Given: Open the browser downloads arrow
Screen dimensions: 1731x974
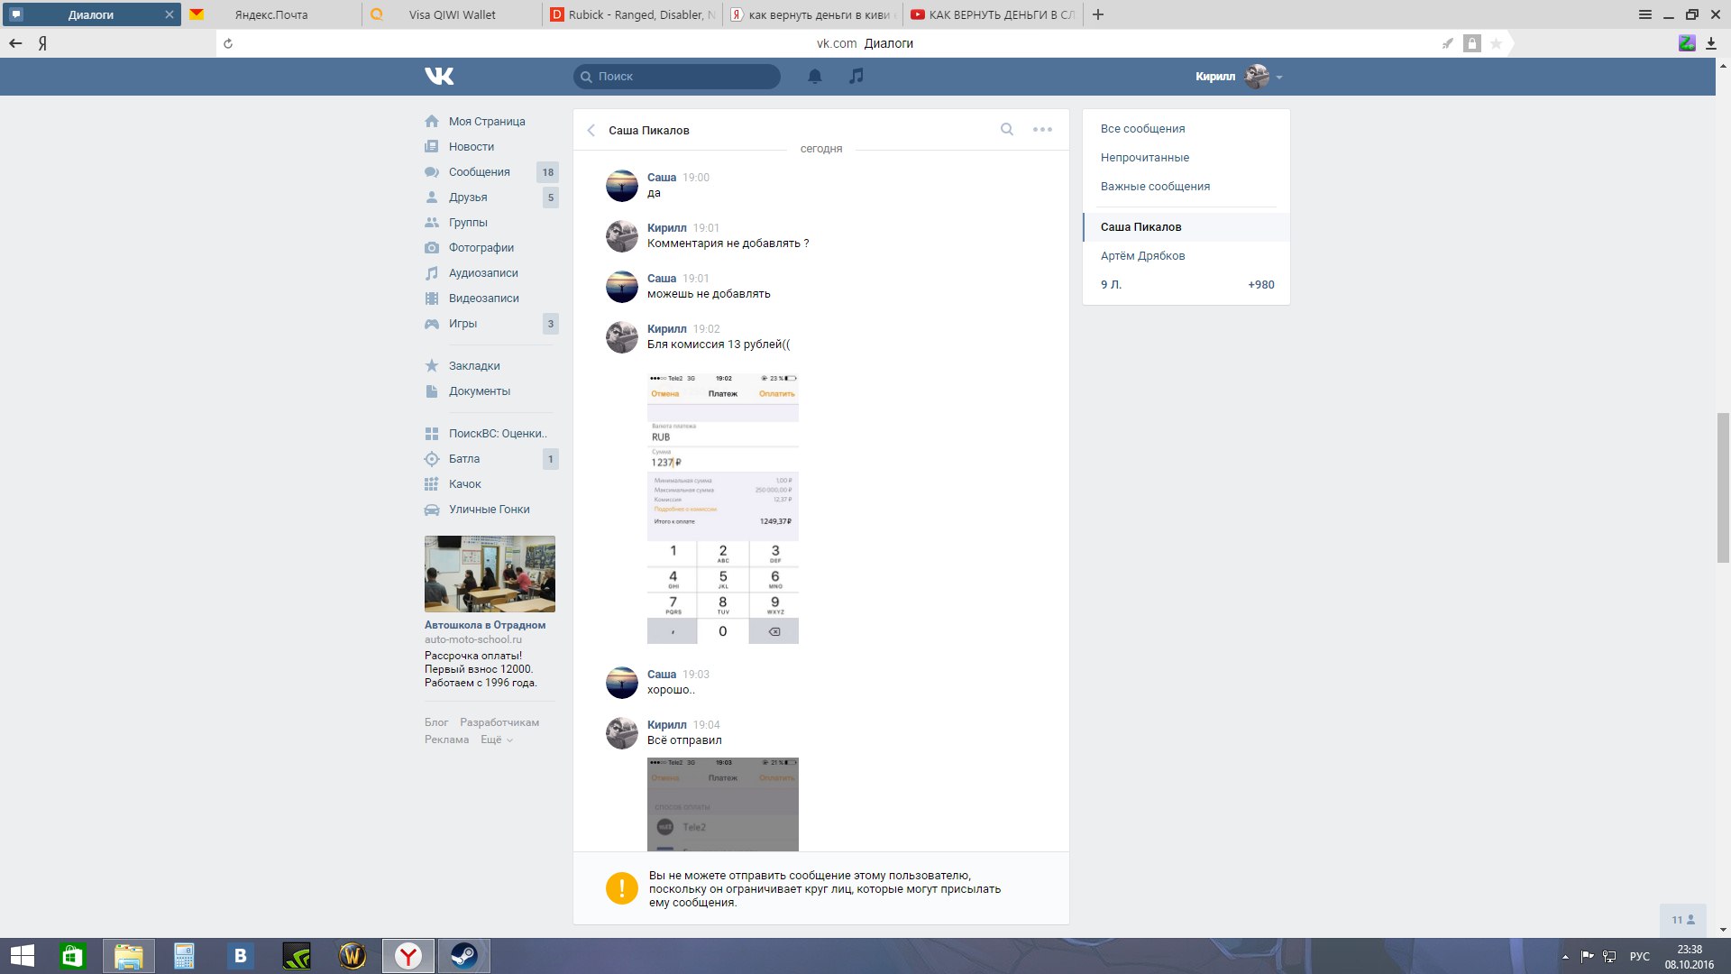Looking at the screenshot, I should pyautogui.click(x=1710, y=43).
